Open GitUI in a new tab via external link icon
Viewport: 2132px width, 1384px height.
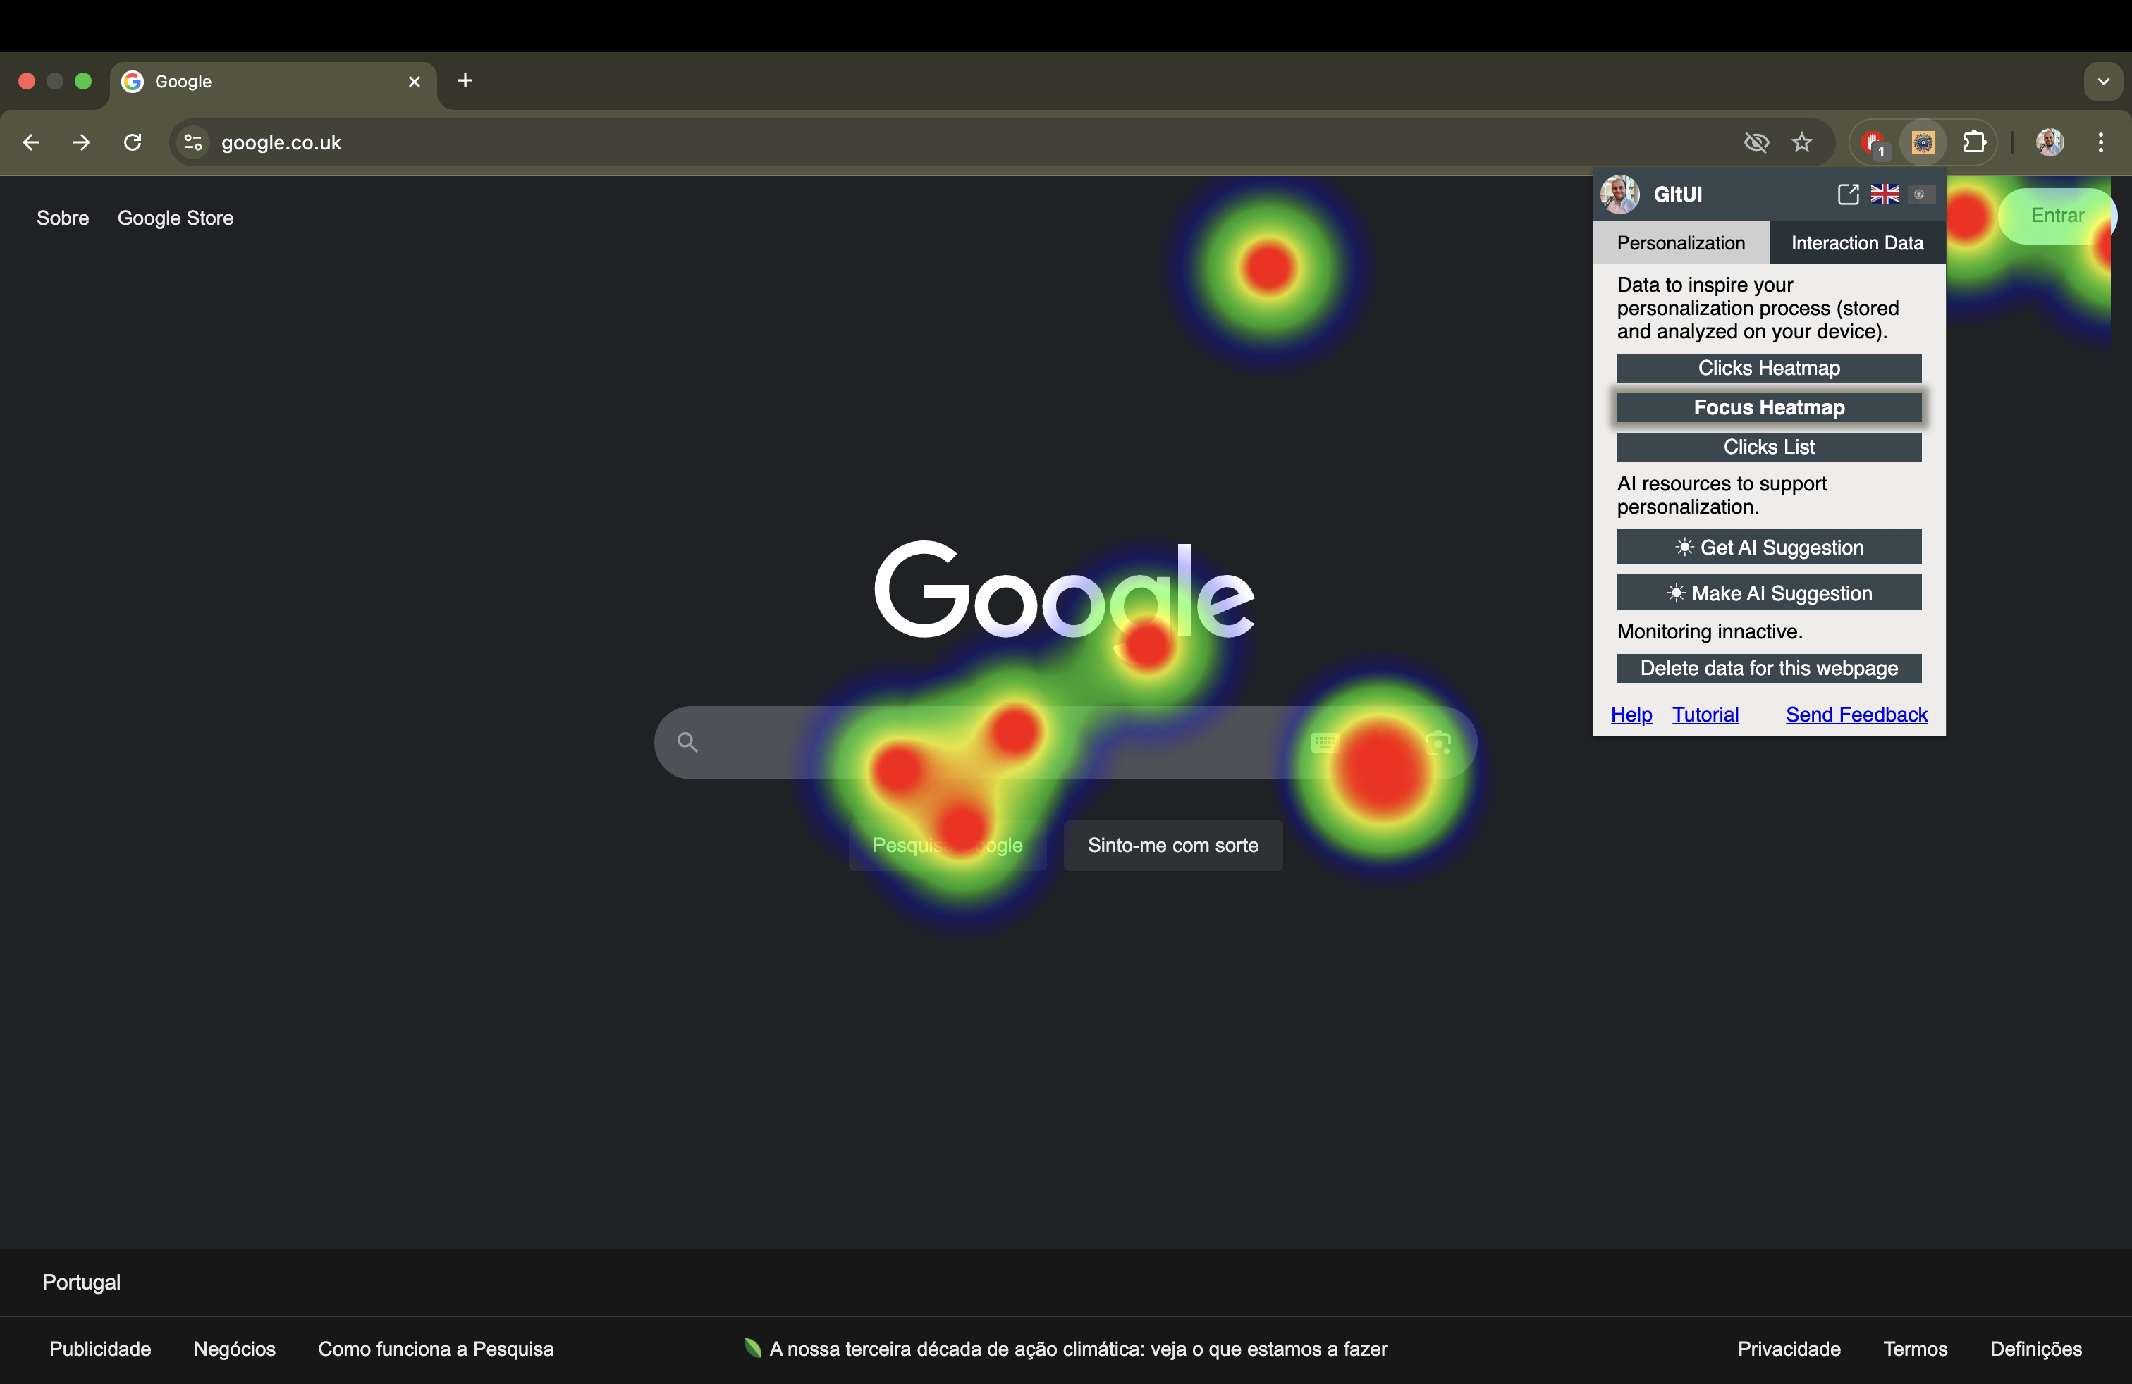[x=1847, y=193]
